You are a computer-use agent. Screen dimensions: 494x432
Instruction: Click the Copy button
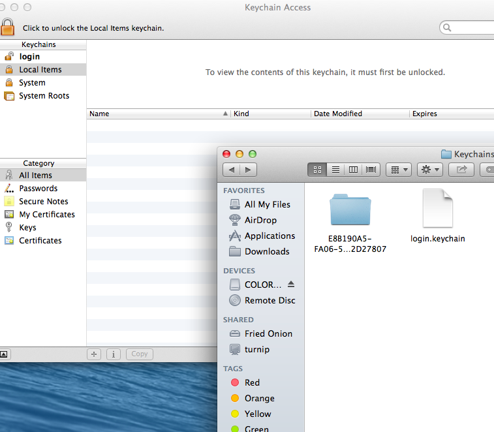[x=140, y=354]
